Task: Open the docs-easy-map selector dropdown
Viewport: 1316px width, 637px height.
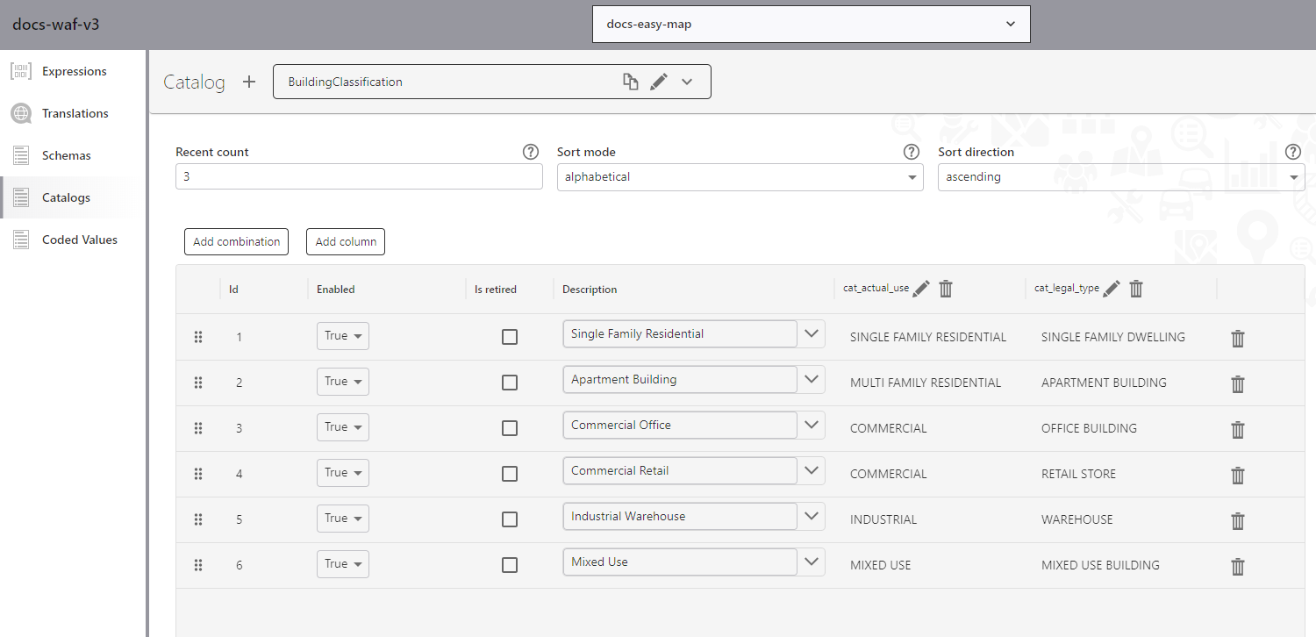Action: pyautogui.click(x=811, y=25)
